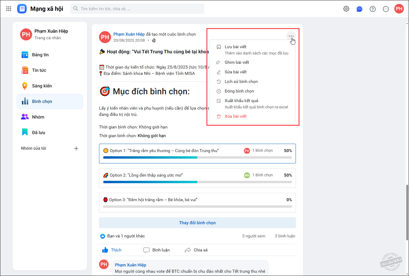Click the search magnifier icon
The width and height of the screenshot is (409, 276).
tap(76, 9)
